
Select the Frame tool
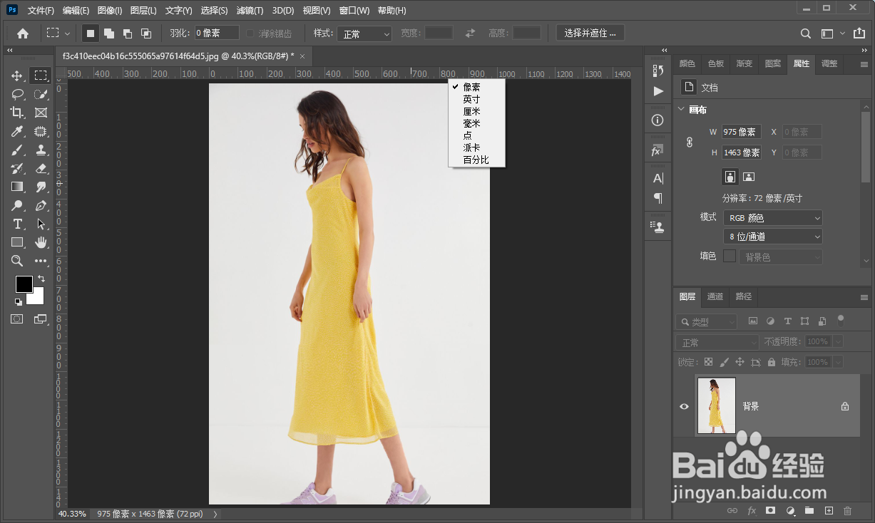41,113
